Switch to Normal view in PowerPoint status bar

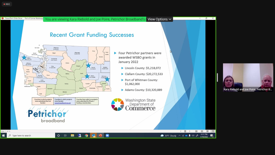pos(196,131)
